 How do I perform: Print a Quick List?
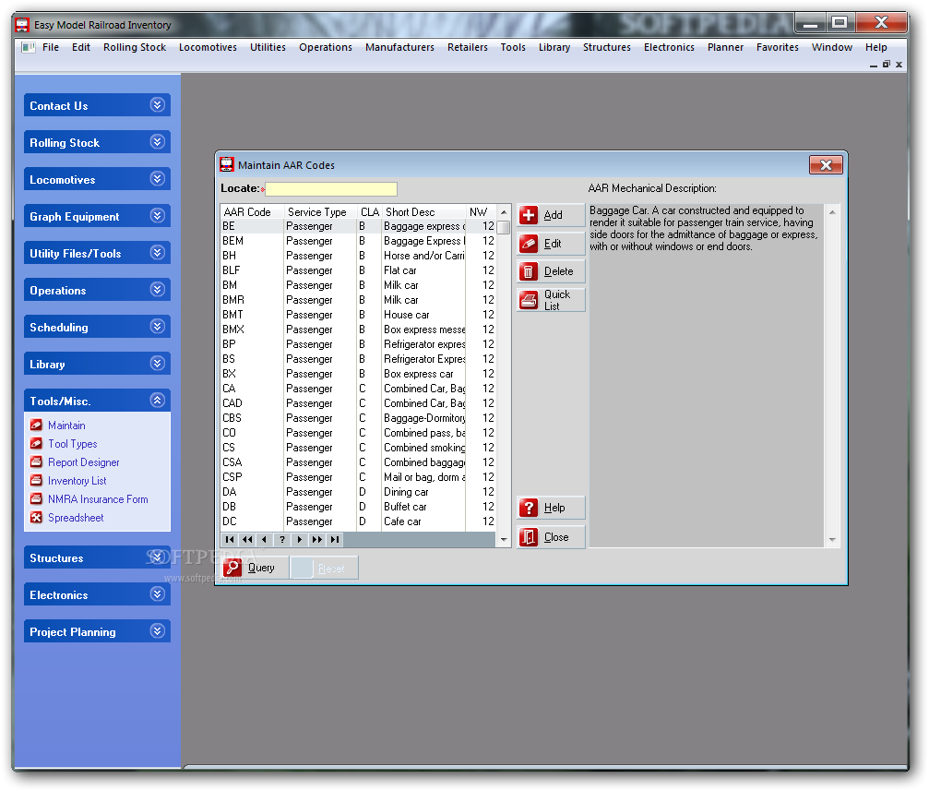point(551,300)
